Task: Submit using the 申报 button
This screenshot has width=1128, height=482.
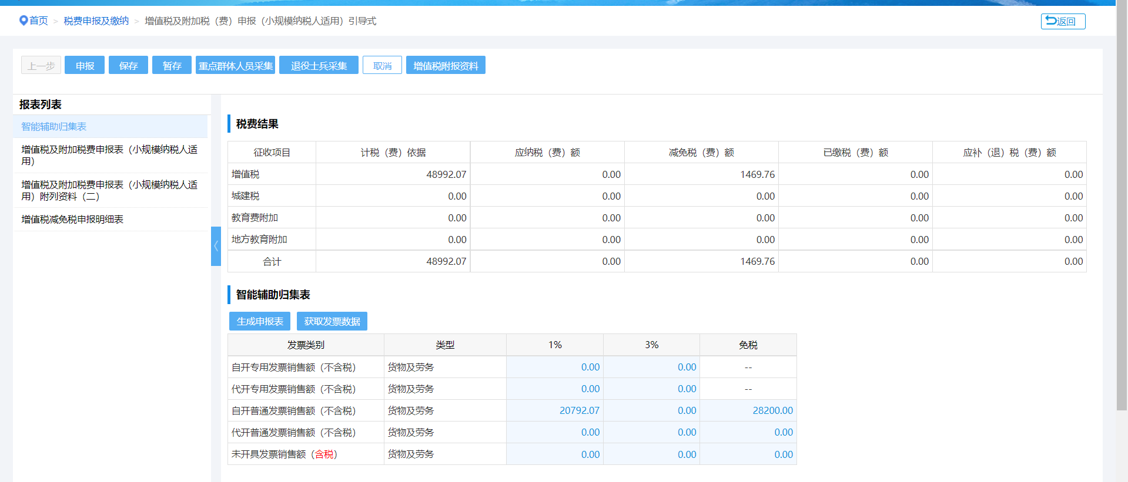Action: point(85,65)
